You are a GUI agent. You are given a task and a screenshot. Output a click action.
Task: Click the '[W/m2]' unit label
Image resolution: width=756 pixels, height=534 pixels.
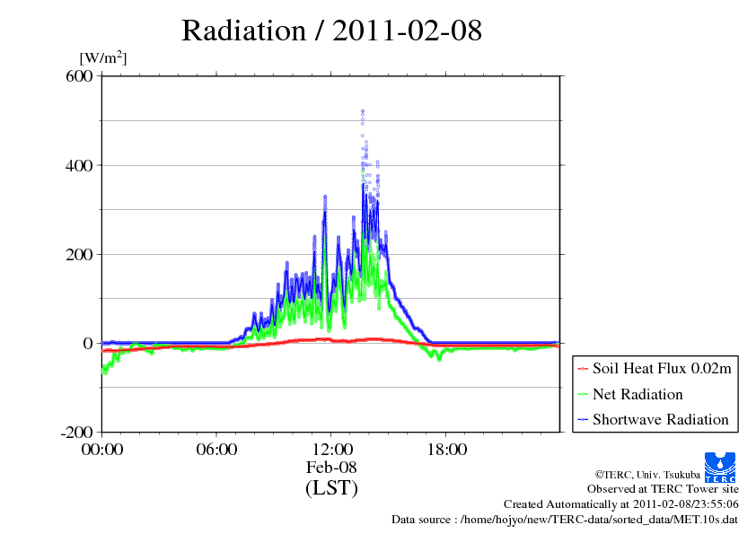coord(103,57)
